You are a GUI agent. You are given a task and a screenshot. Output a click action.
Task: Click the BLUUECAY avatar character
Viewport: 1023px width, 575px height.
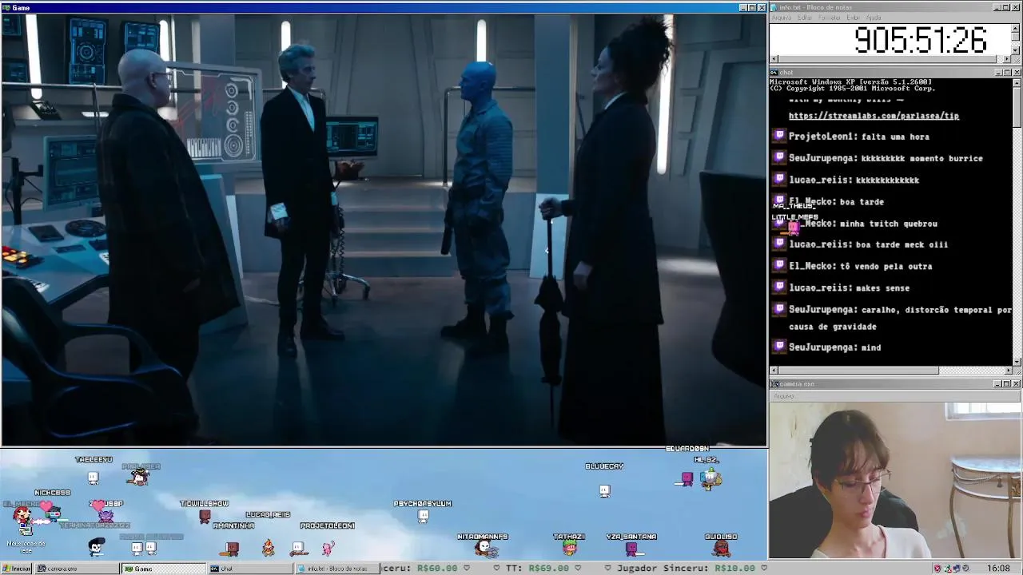point(604,490)
